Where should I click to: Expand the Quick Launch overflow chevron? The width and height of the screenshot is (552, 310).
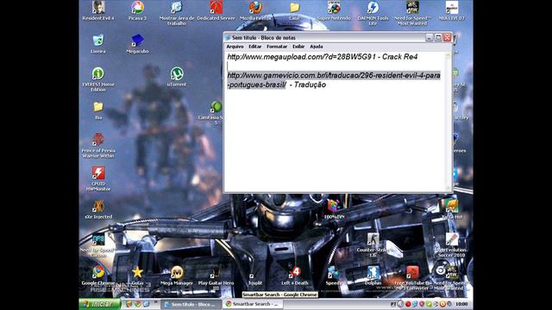coord(155,302)
